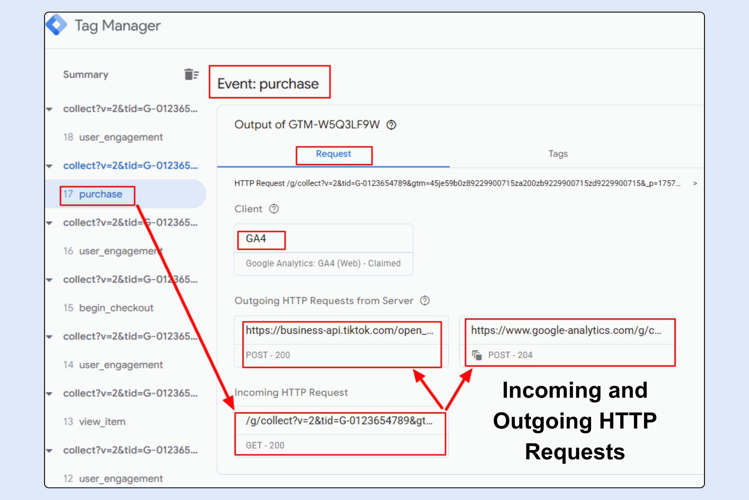Collapse collect group above begin_checkout
The height and width of the screenshot is (500, 749).
tap(50, 280)
